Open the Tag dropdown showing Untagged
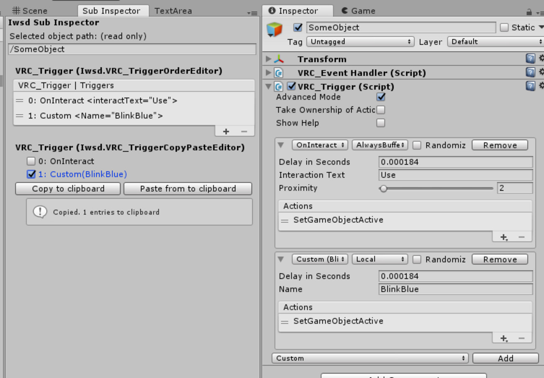This screenshot has width=544, height=378. [x=360, y=42]
